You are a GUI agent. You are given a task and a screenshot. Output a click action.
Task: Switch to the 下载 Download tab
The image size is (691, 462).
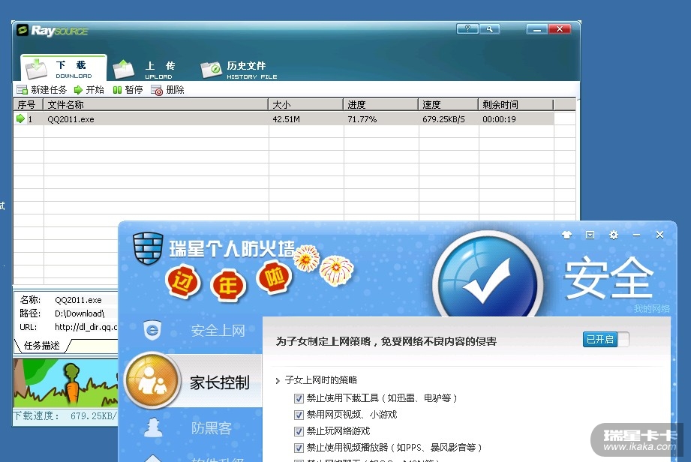pos(64,68)
